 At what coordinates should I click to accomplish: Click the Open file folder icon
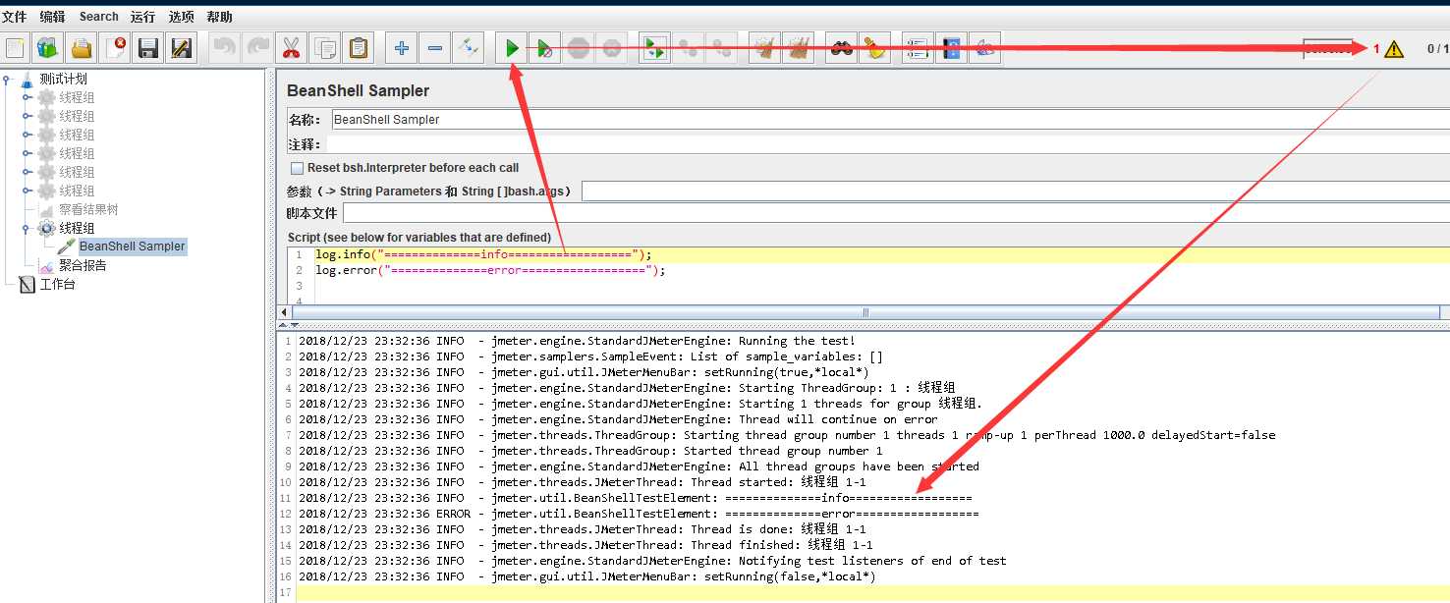pyautogui.click(x=82, y=48)
